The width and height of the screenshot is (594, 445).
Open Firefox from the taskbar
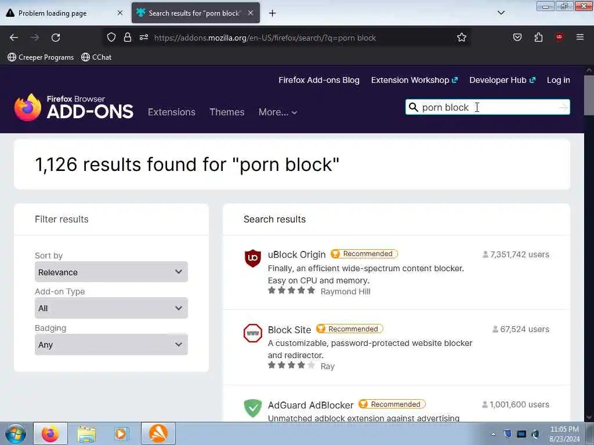[50, 433]
